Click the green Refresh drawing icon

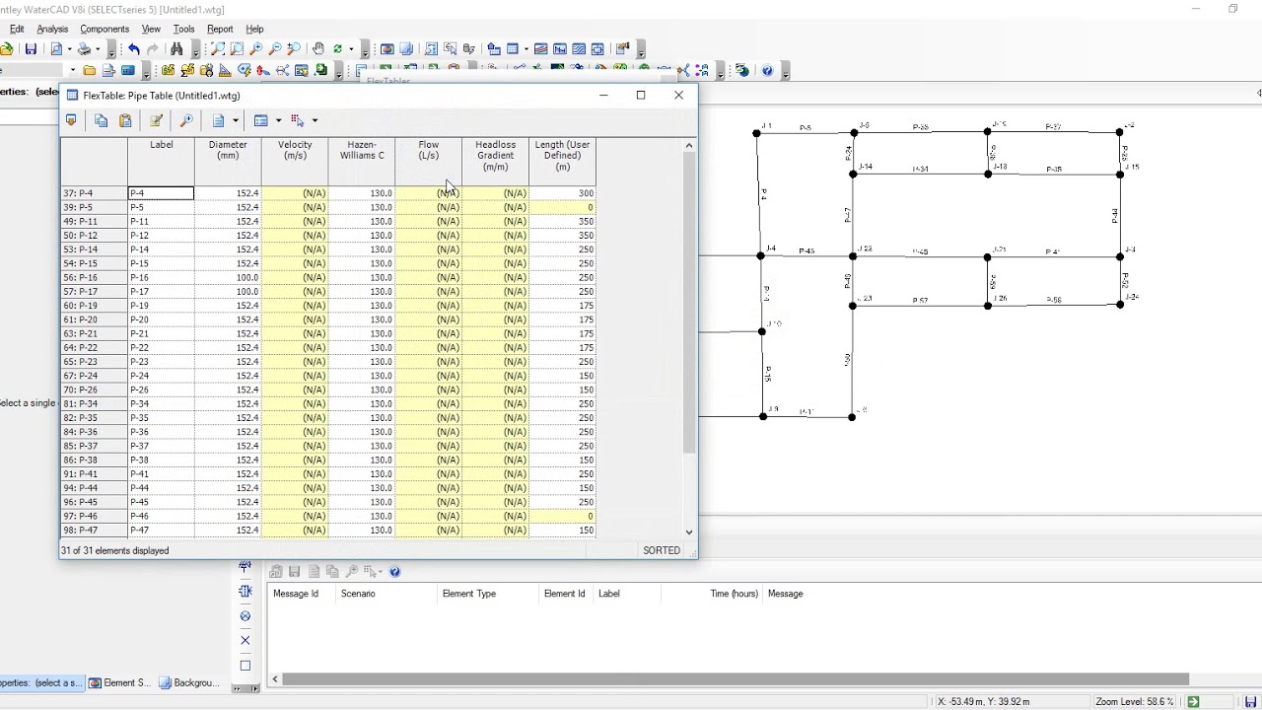point(337,49)
